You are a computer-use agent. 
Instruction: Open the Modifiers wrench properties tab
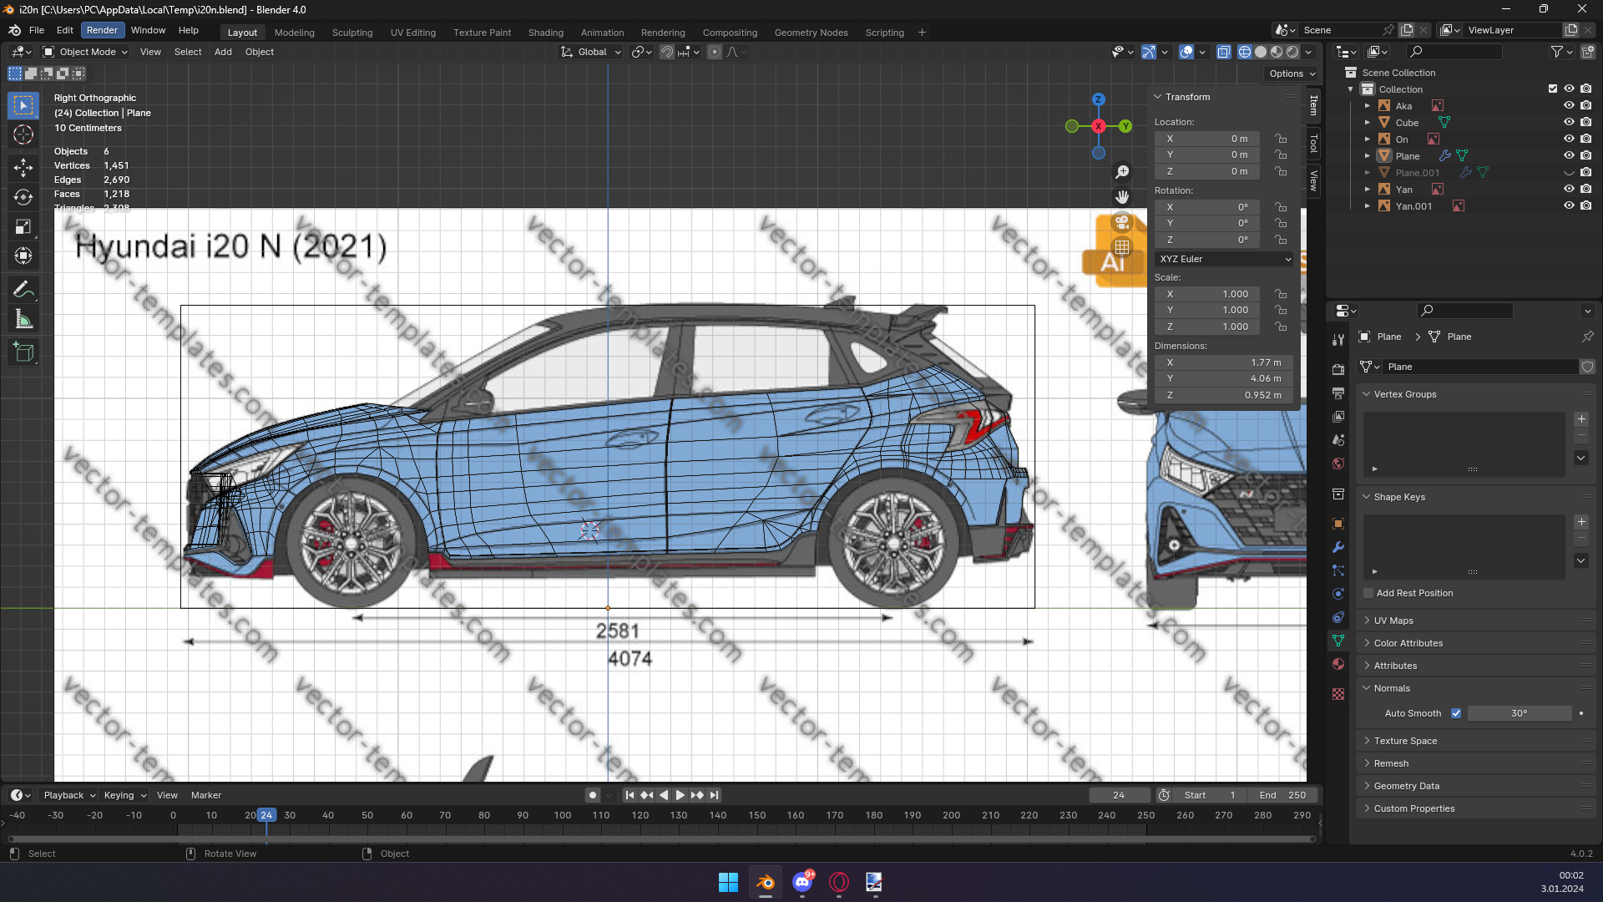[1338, 547]
